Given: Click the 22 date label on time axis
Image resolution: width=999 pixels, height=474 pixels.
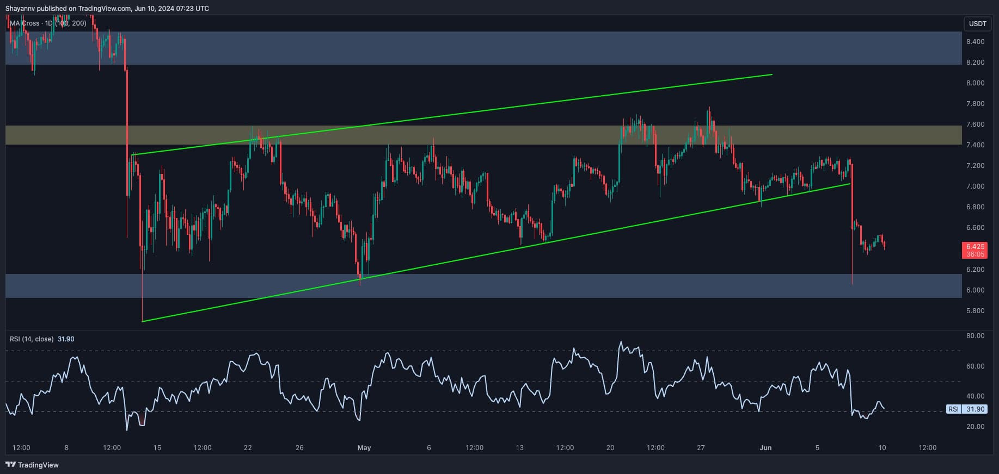Looking at the screenshot, I should 248,448.
